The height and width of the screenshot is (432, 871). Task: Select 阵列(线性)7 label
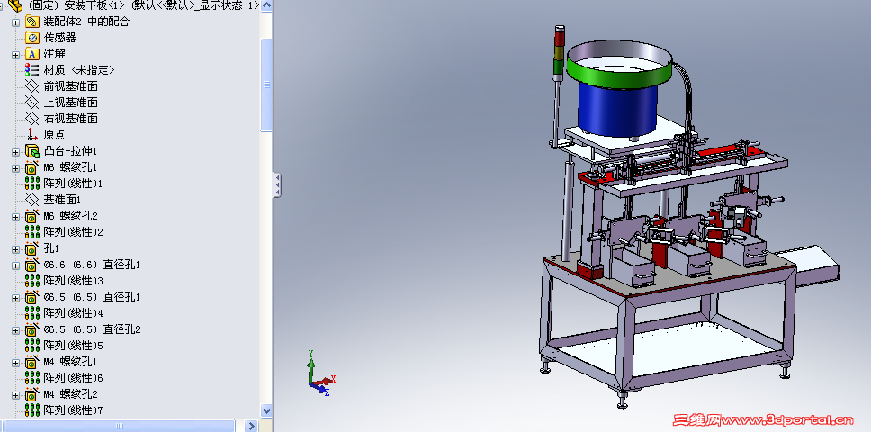(x=73, y=410)
